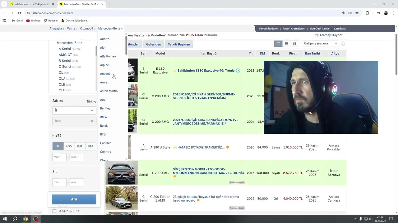
Task: Open Windows taskbar search
Action: pos(15,219)
